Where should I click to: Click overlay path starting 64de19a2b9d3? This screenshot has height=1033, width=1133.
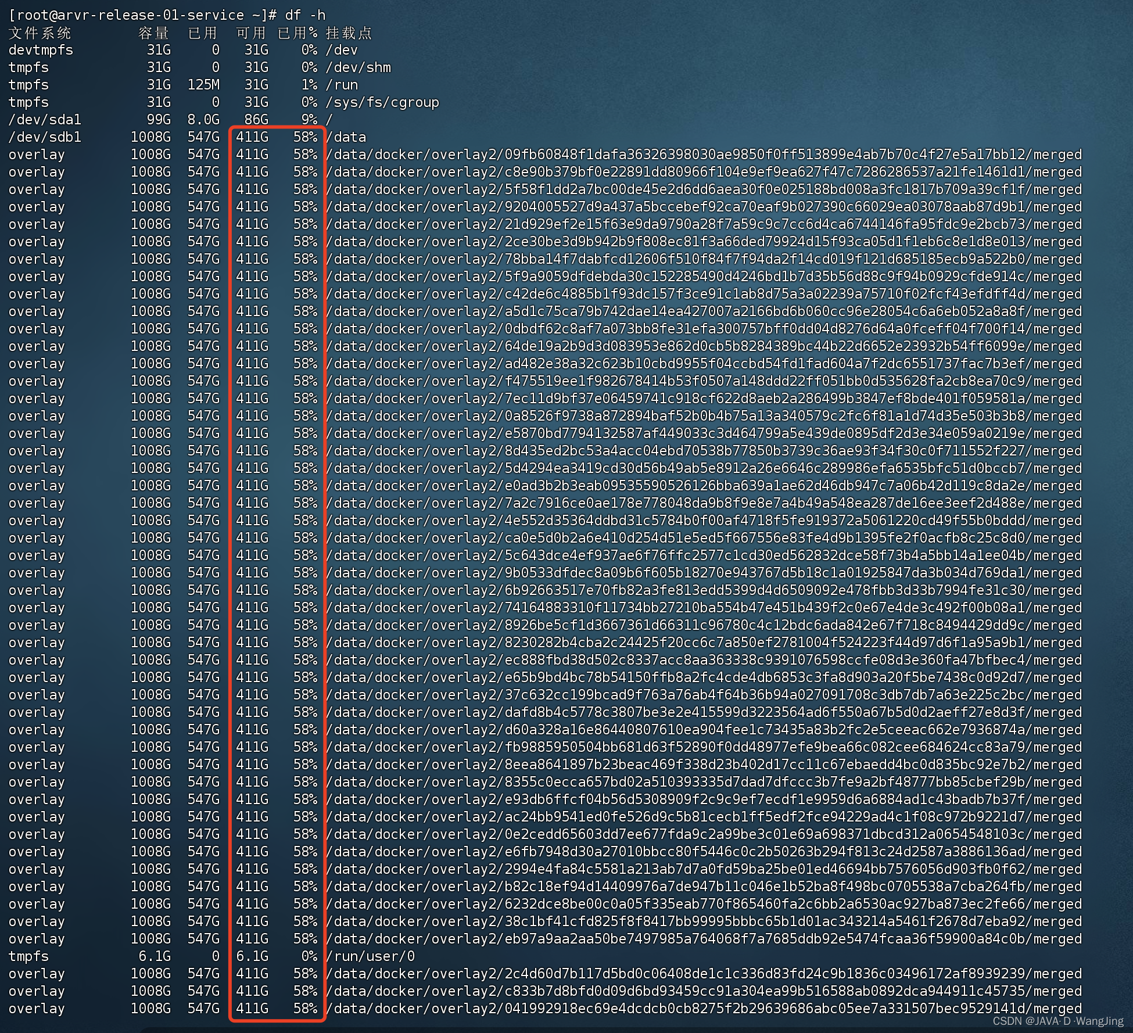click(x=704, y=346)
